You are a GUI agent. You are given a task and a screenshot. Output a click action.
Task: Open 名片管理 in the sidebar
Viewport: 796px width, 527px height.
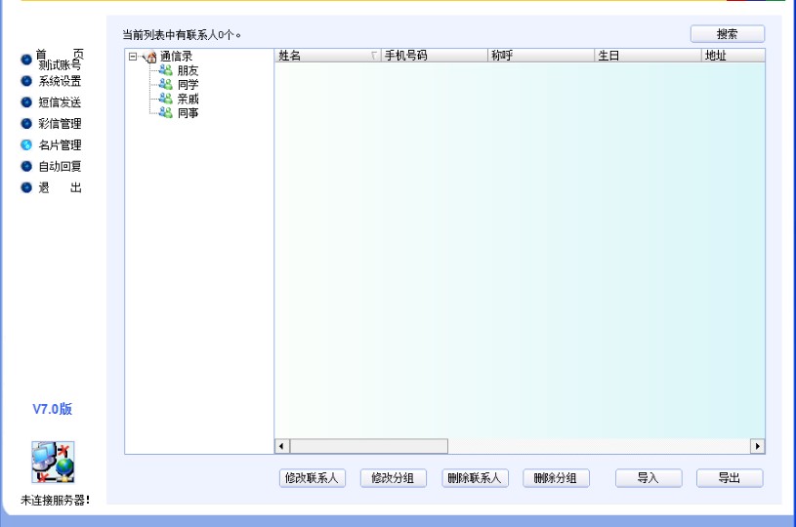click(60, 145)
